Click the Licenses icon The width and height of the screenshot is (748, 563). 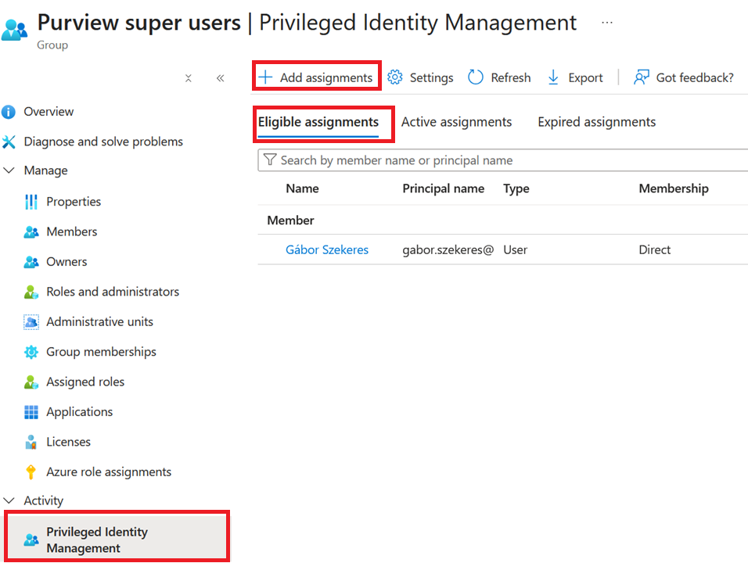[x=31, y=442]
